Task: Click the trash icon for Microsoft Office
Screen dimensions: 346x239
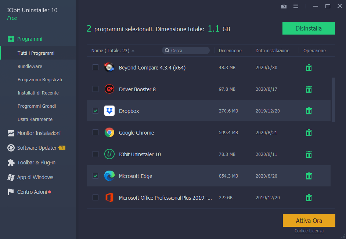Action: (x=309, y=198)
